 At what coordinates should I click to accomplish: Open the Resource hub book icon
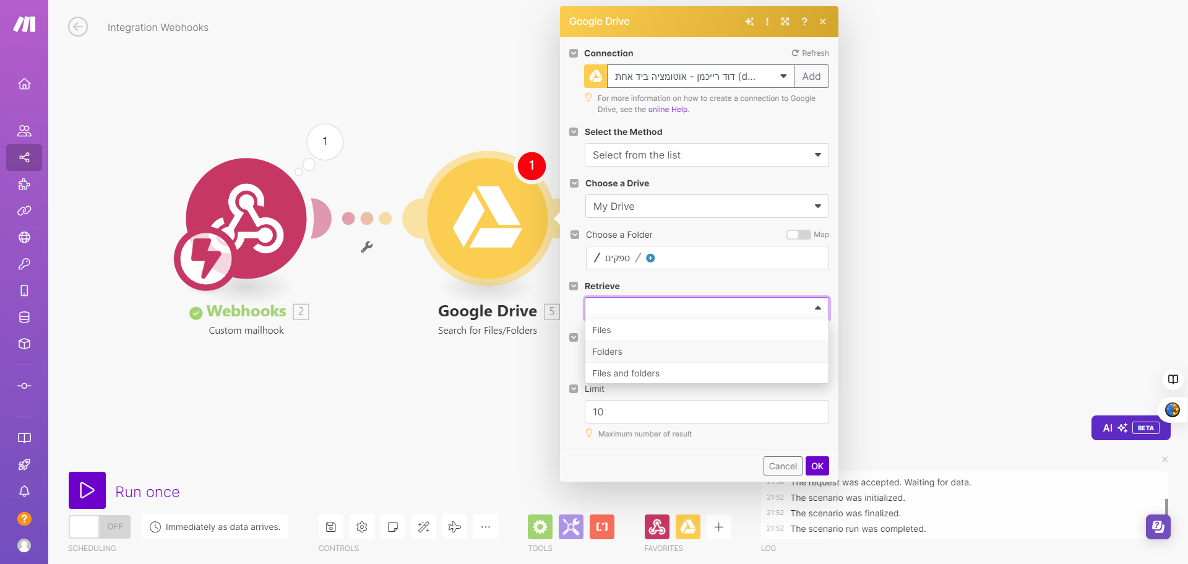[24, 438]
